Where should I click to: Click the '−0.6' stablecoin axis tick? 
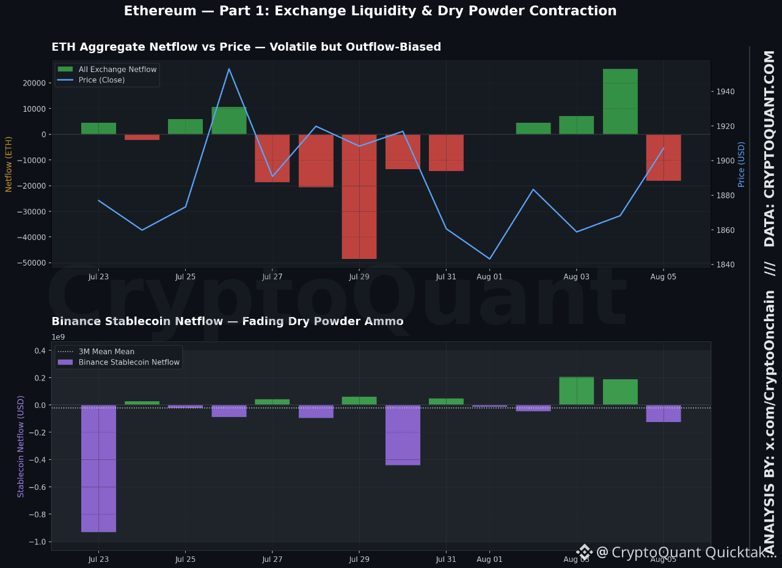(x=38, y=487)
